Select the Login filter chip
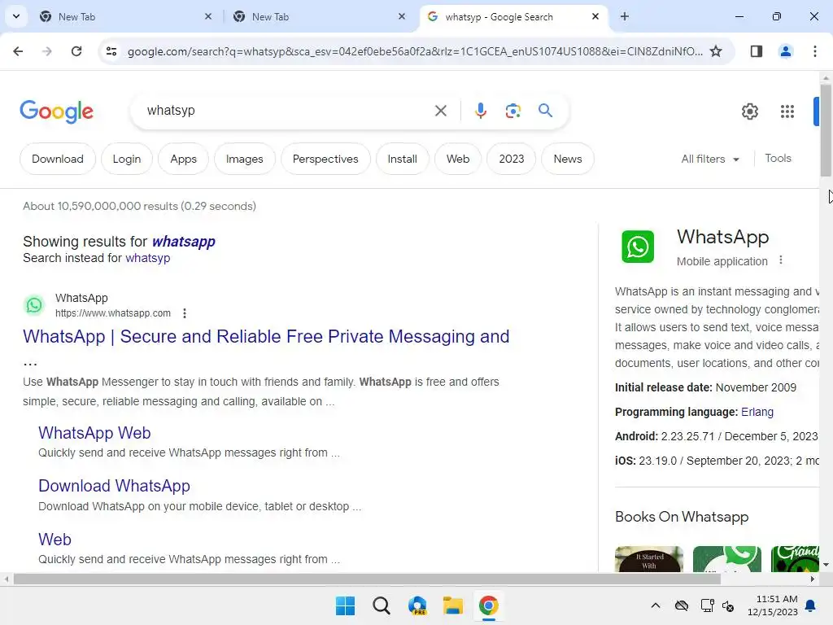833x625 pixels. 126,159
